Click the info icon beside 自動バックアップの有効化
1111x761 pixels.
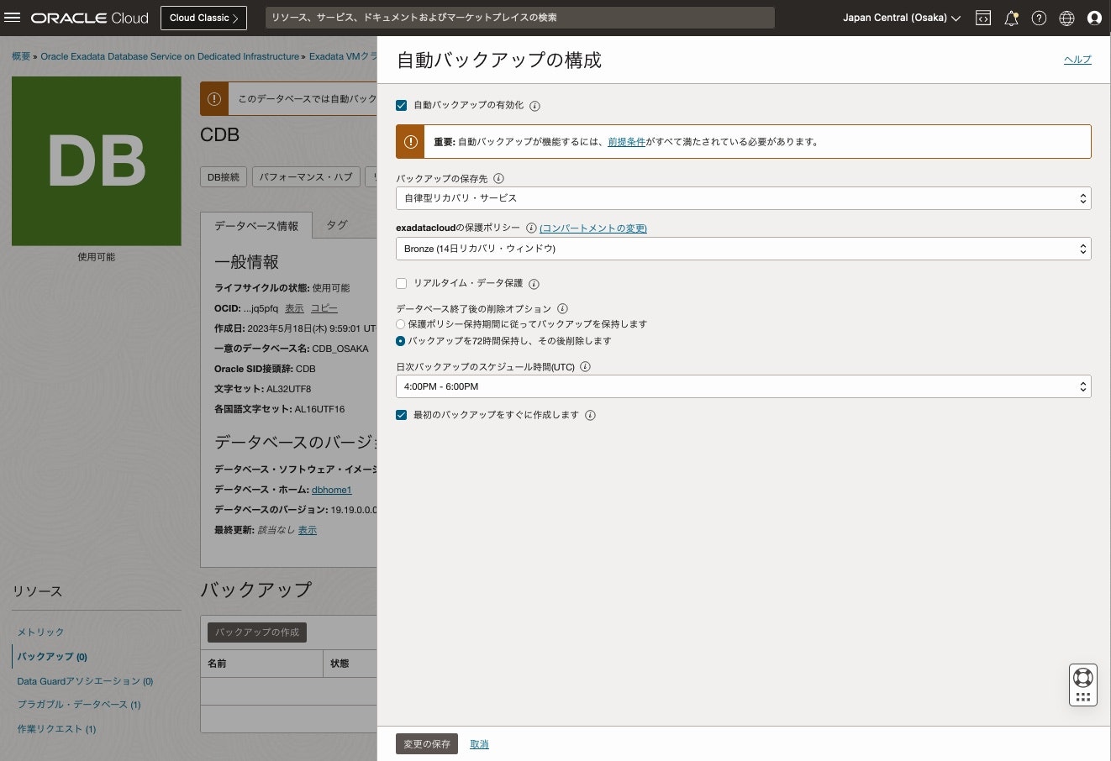point(535,105)
